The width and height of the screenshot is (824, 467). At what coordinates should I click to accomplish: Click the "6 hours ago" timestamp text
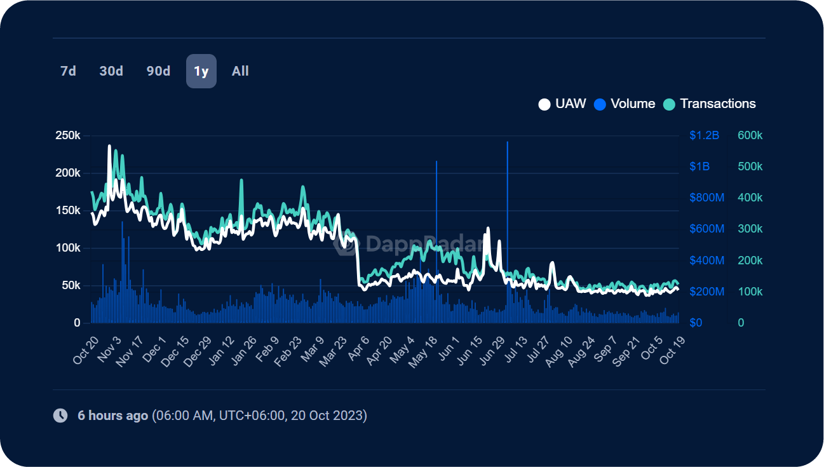112,416
